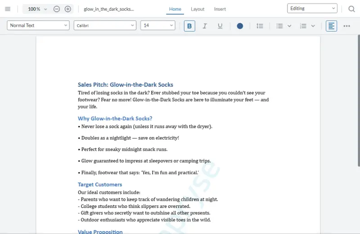Click the 'Tired of losing socks' paragraph
The width and height of the screenshot is (360, 234).
coord(173,100)
